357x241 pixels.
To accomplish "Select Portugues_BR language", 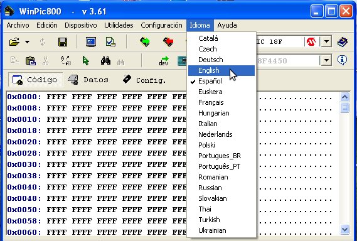I will click(x=221, y=156).
